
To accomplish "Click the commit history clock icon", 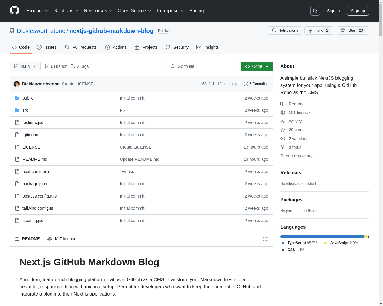I will [246, 84].
